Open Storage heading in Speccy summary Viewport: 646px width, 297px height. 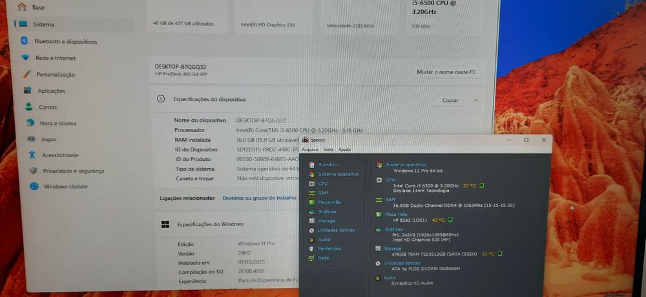[x=393, y=249]
